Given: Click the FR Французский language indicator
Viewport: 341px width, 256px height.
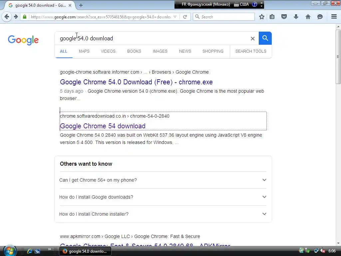Looking at the screenshot, I should coord(206,4).
